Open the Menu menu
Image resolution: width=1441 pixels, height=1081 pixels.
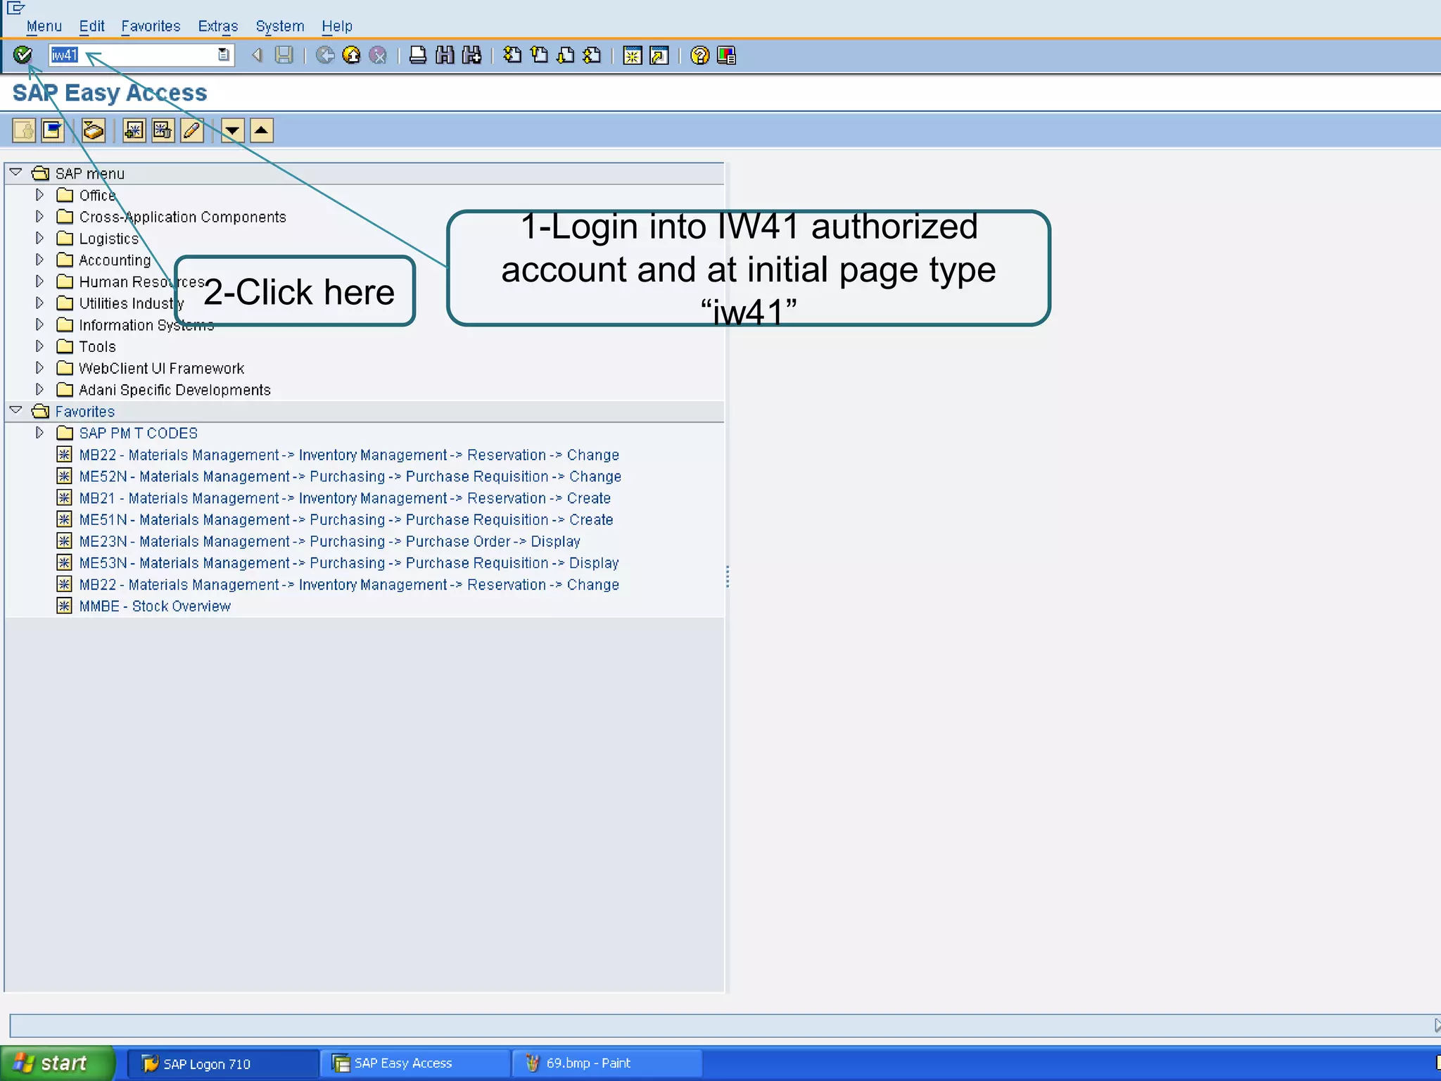click(44, 26)
